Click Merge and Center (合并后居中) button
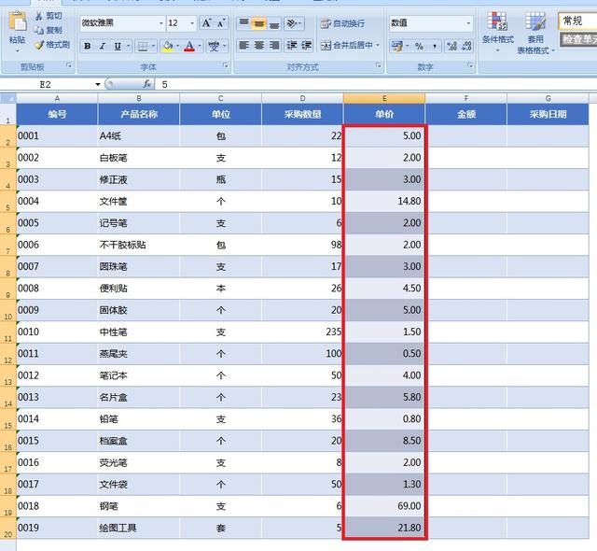Screen dimensions: 597x551 point(346,46)
